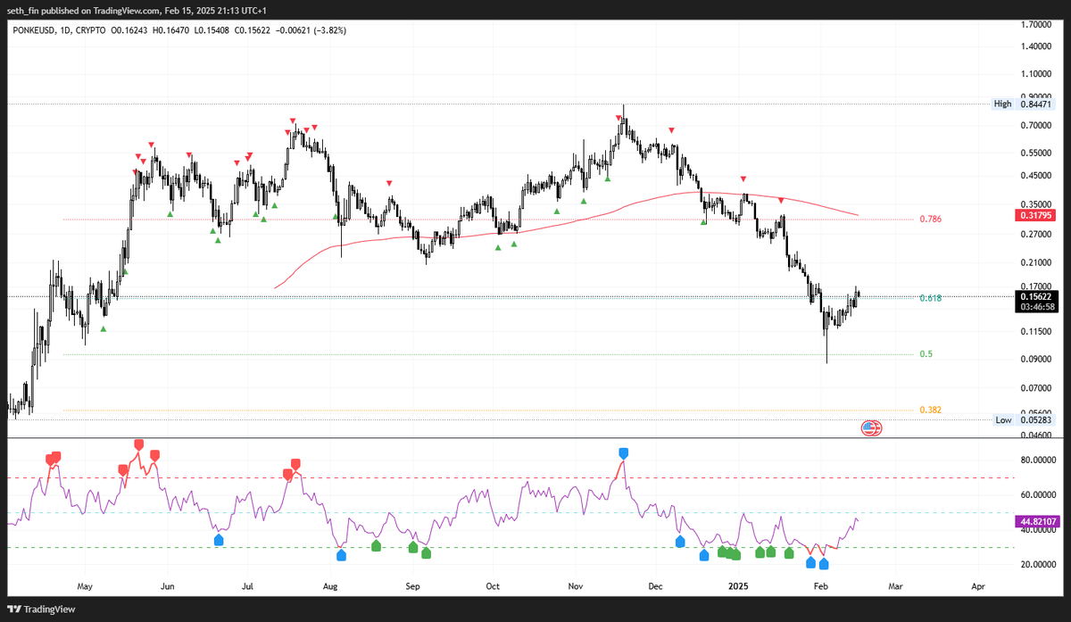Click 0.11500 on the price axis
The width and height of the screenshot is (1071, 622).
point(1037,332)
